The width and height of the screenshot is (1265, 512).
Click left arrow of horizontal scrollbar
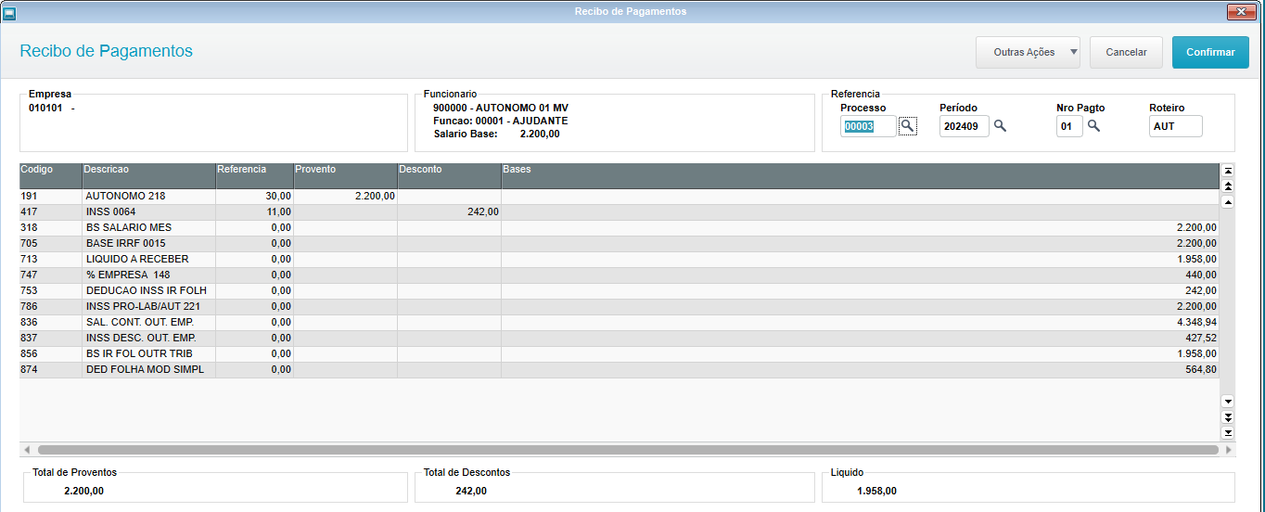(x=27, y=450)
